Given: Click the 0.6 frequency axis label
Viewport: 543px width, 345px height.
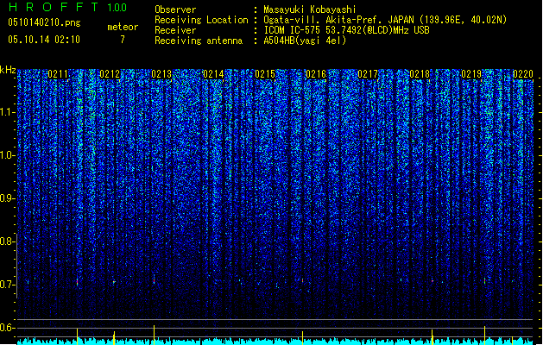Looking at the screenshot, I should point(7,328).
